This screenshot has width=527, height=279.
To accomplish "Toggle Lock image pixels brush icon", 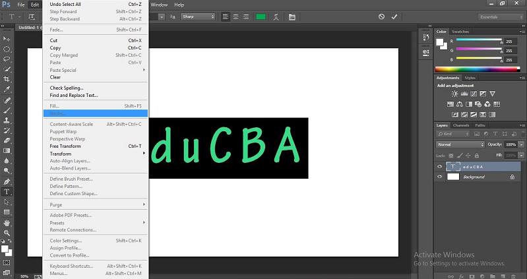I will (x=460, y=156).
